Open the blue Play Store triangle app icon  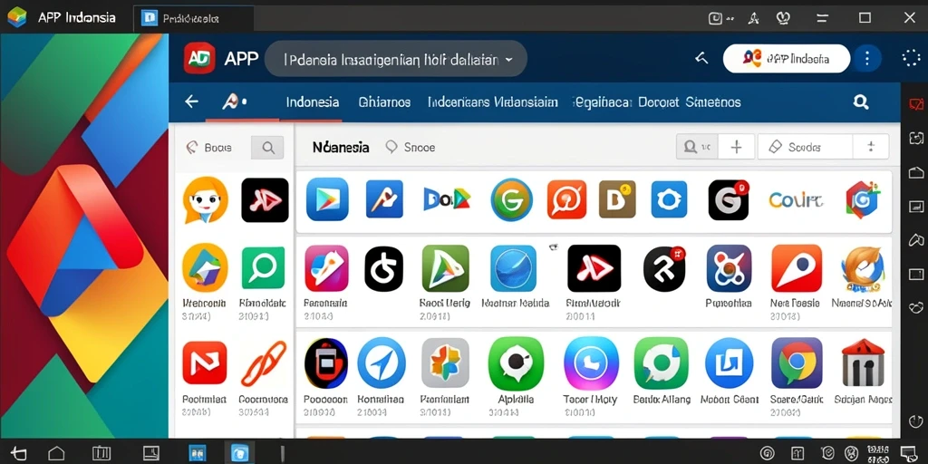327,198
